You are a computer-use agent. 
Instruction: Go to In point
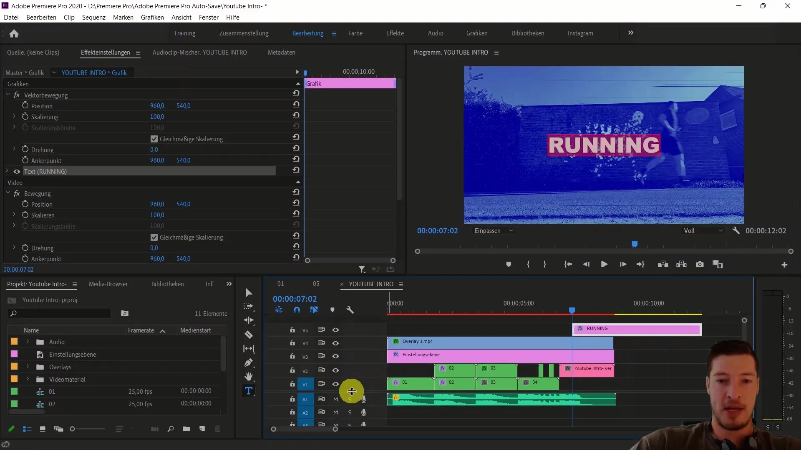pyautogui.click(x=568, y=265)
